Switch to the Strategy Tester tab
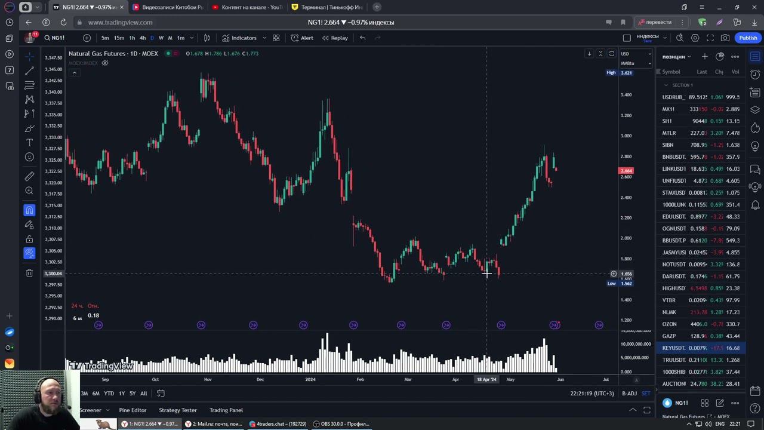 coord(177,410)
